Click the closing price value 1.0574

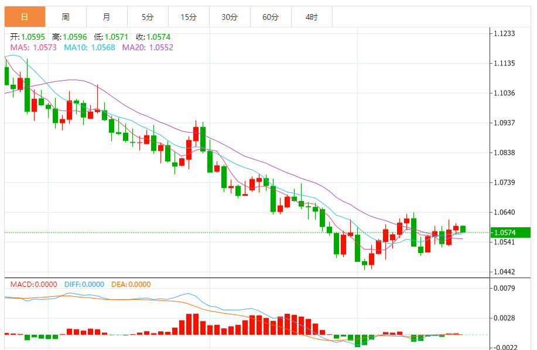coord(159,37)
